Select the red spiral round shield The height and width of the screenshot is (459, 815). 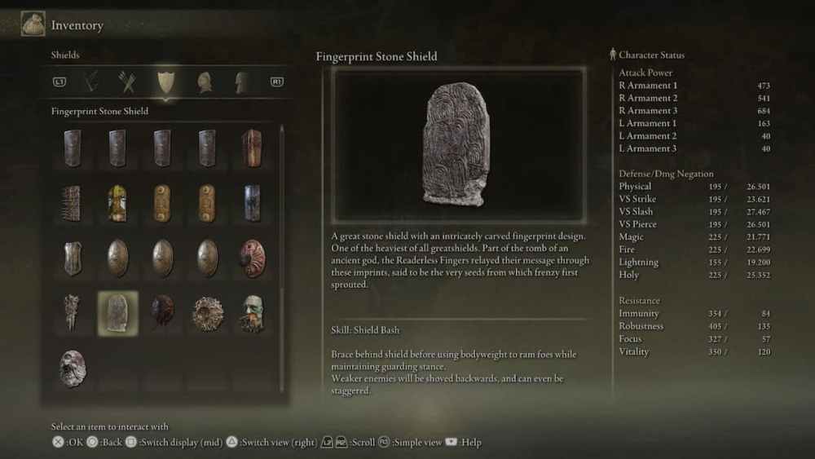(x=253, y=258)
